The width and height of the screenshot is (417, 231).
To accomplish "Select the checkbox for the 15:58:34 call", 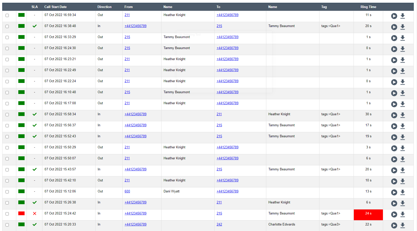I will pyautogui.click(x=7, y=114).
